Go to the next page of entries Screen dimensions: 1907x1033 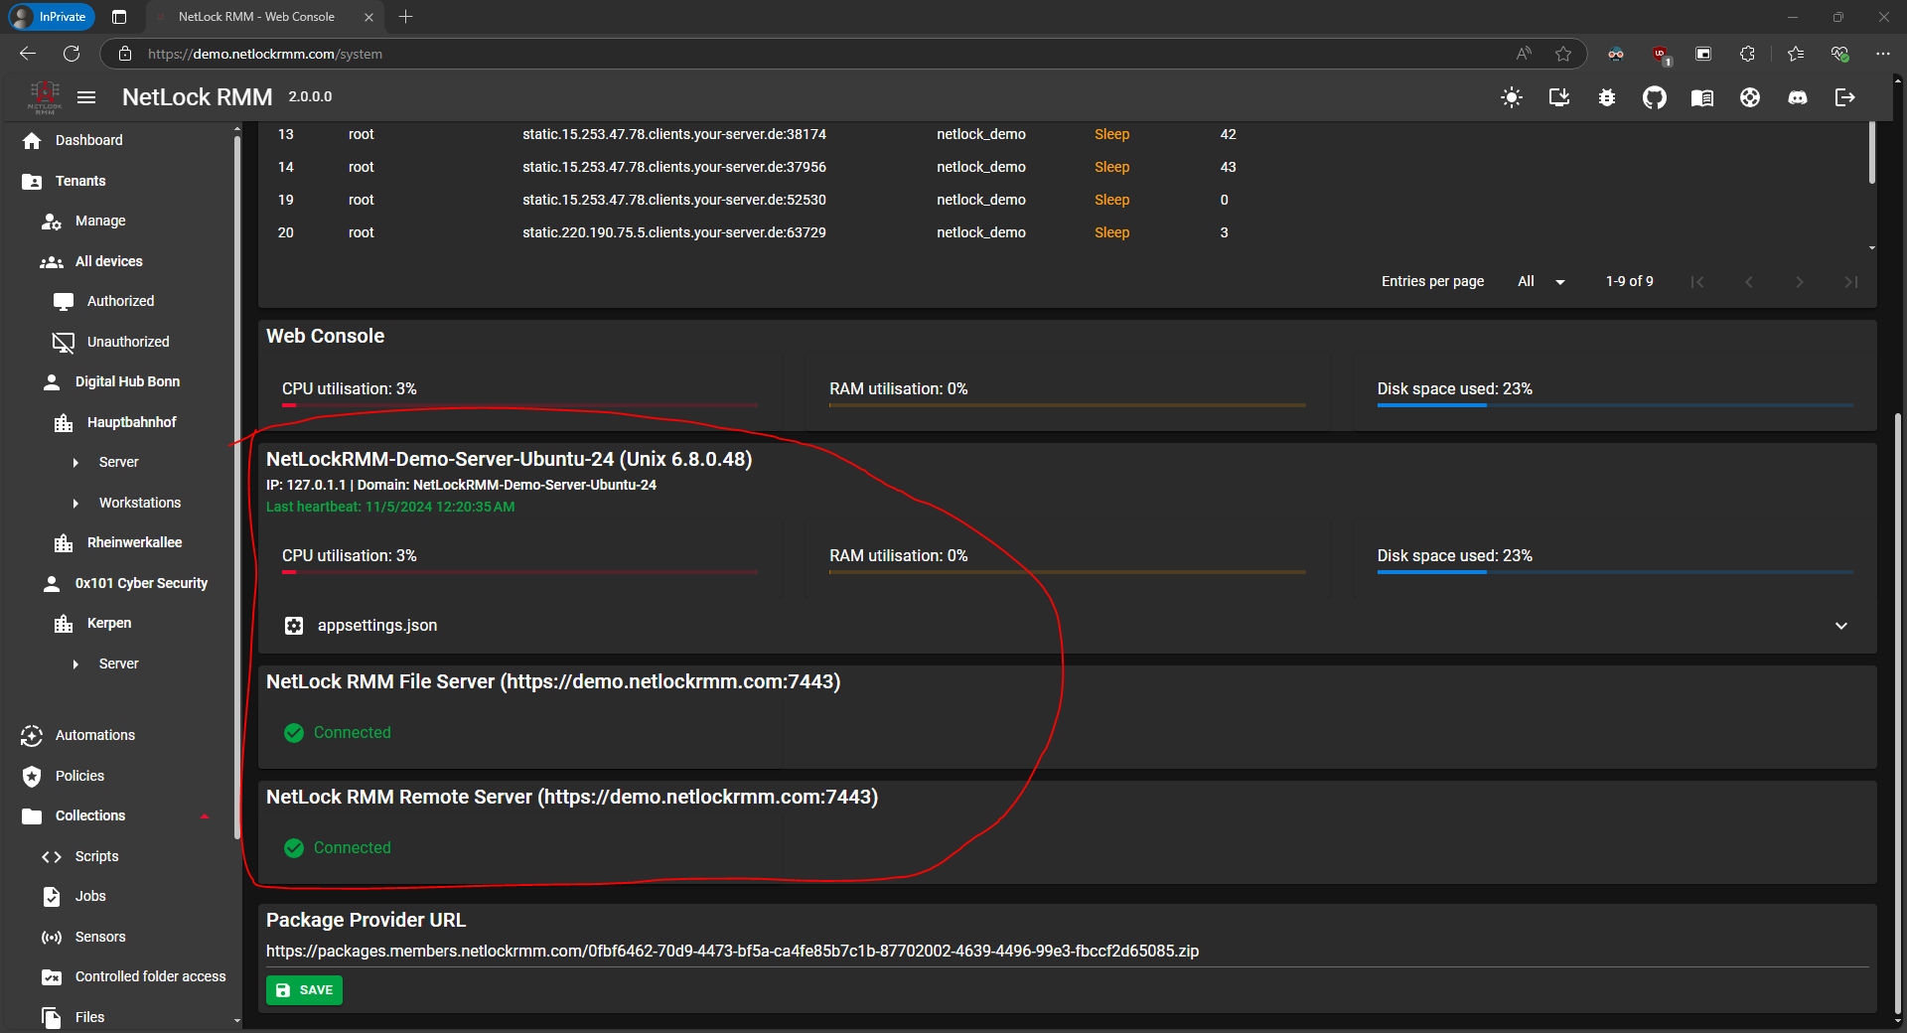pyautogui.click(x=1800, y=281)
